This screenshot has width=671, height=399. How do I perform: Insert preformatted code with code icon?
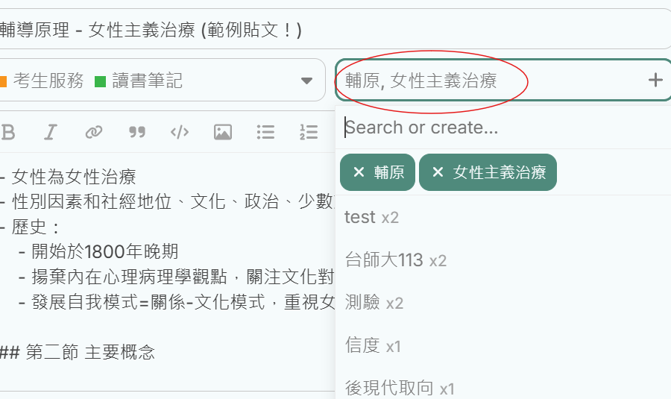(x=180, y=132)
